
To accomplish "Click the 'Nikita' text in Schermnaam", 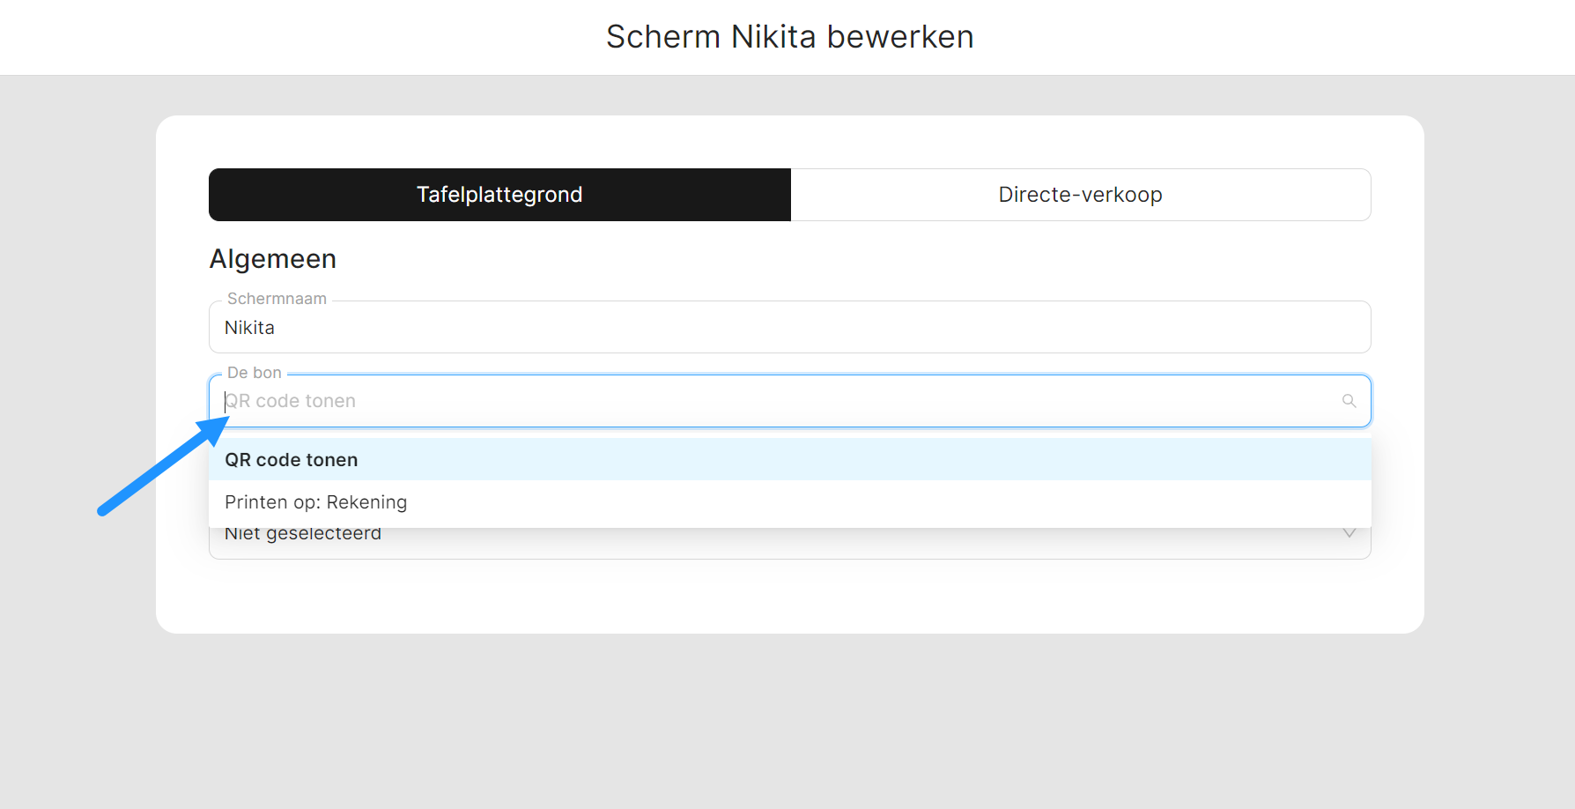I will pos(249,328).
